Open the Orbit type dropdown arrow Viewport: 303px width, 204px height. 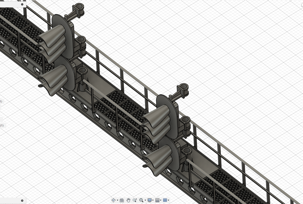click(x=117, y=200)
